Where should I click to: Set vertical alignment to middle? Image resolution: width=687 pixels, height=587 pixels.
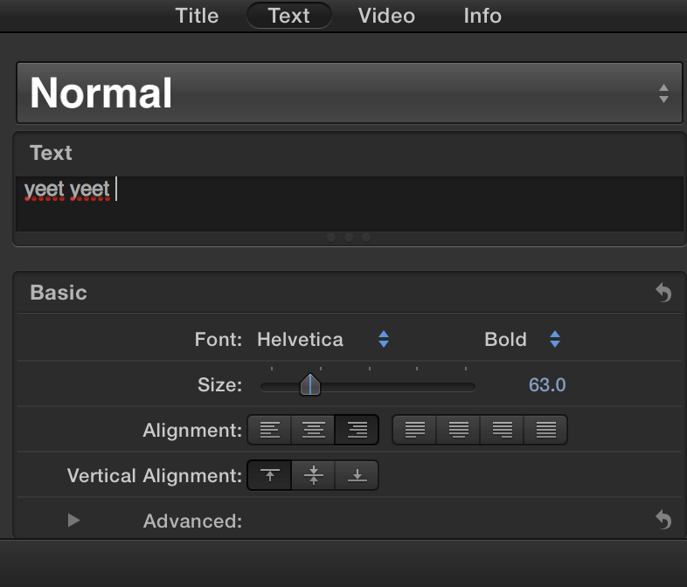coord(314,476)
